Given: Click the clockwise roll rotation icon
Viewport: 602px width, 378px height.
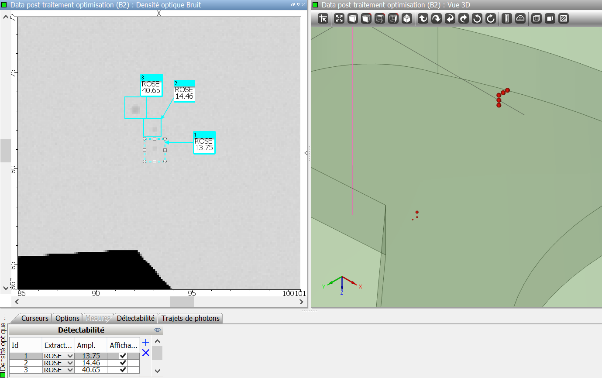Looking at the screenshot, I should pyautogui.click(x=491, y=19).
